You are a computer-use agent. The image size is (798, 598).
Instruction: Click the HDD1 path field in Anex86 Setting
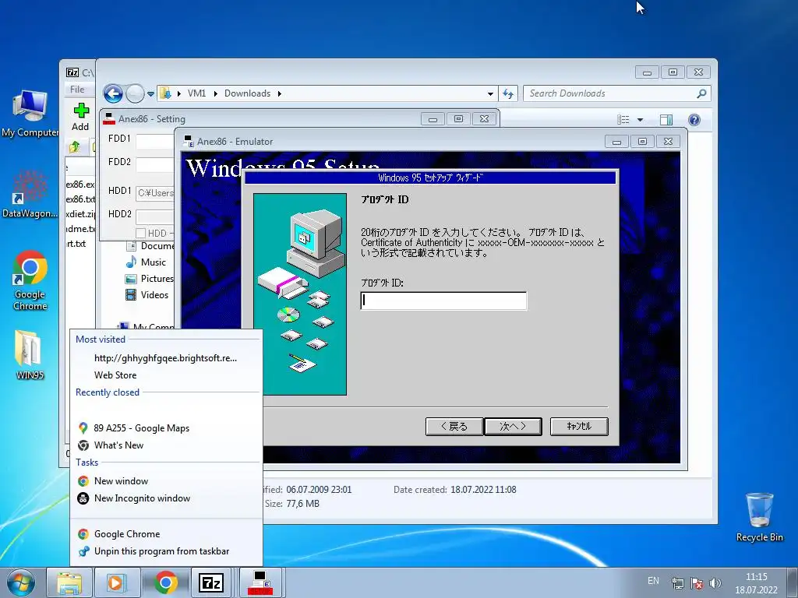[x=155, y=193]
